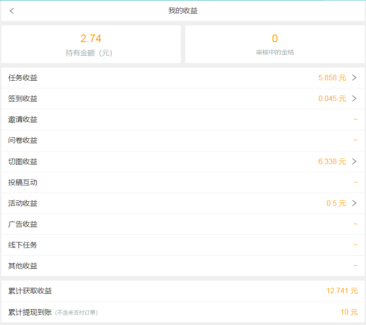Expand the 切图收益 row chevron
The width and height of the screenshot is (366, 325).
pyautogui.click(x=354, y=161)
